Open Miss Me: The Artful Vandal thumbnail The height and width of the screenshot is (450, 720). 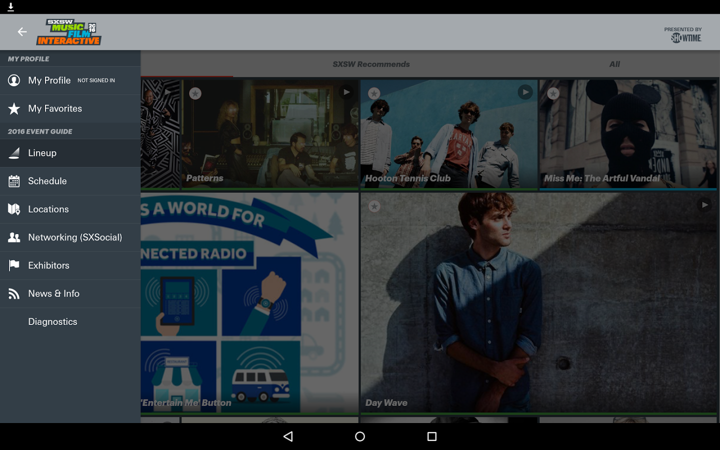628,134
